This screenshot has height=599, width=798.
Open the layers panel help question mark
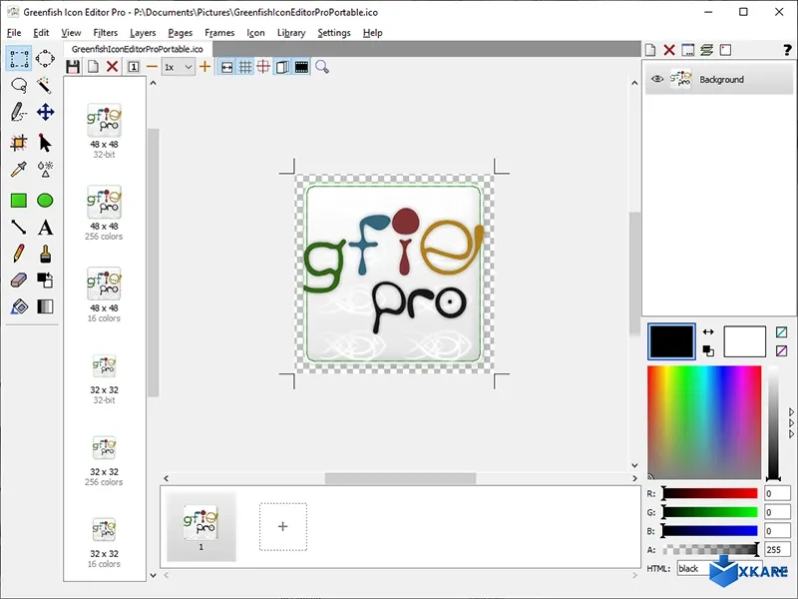click(787, 50)
